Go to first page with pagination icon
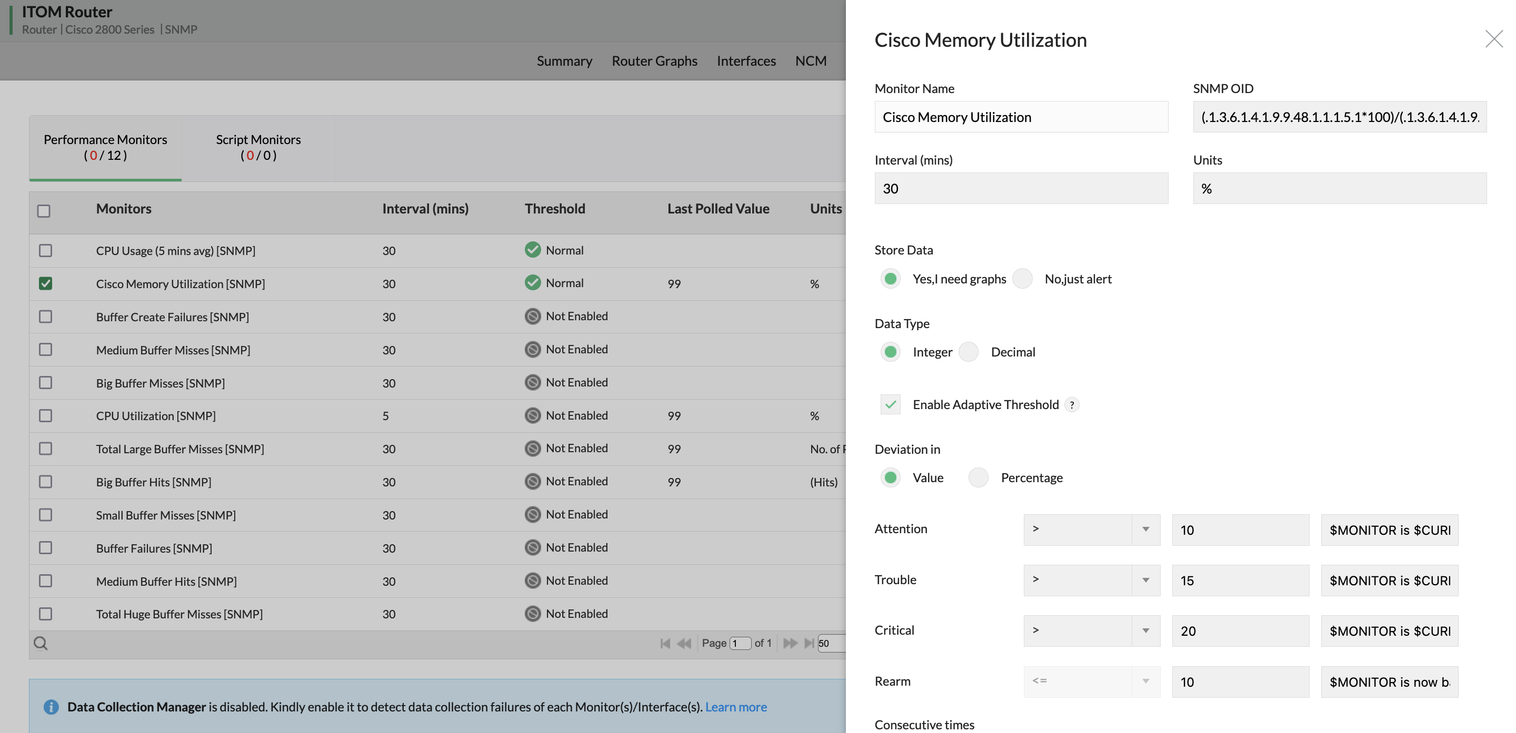The image size is (1516, 733). [665, 643]
